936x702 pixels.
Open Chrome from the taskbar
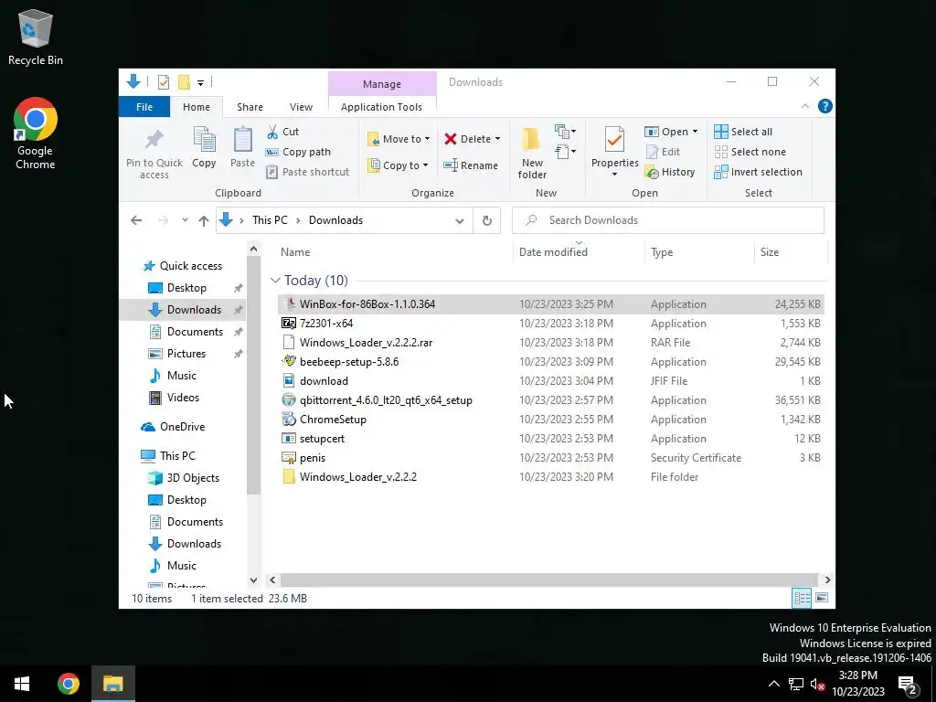pyautogui.click(x=68, y=684)
